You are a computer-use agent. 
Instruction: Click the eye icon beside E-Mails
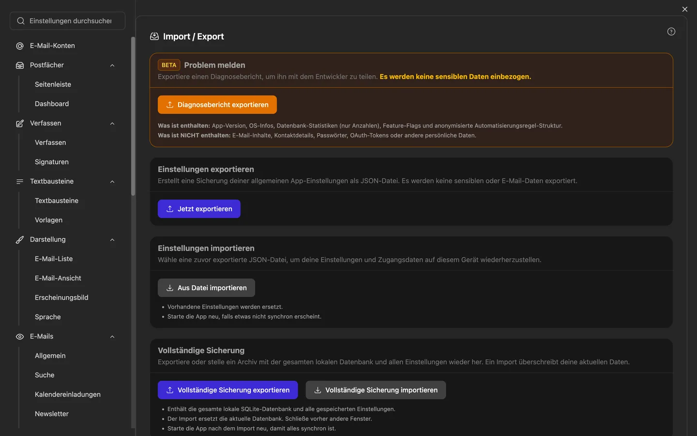click(20, 337)
